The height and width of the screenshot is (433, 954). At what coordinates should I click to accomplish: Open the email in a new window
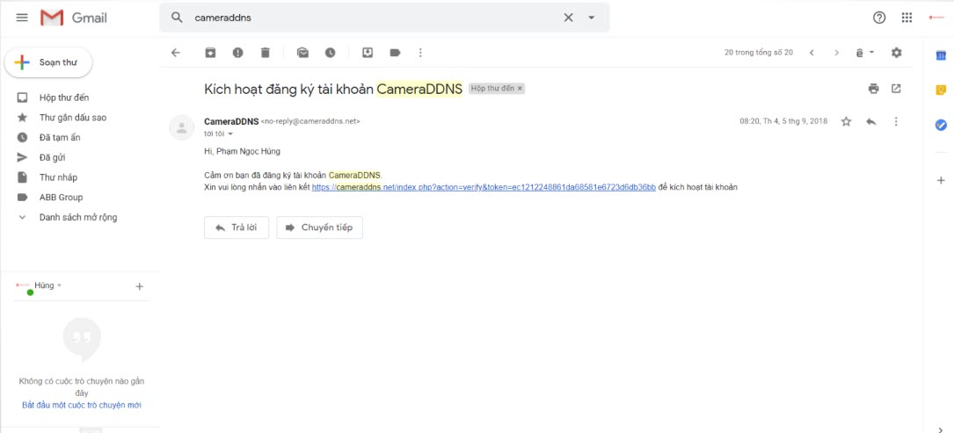tap(896, 89)
